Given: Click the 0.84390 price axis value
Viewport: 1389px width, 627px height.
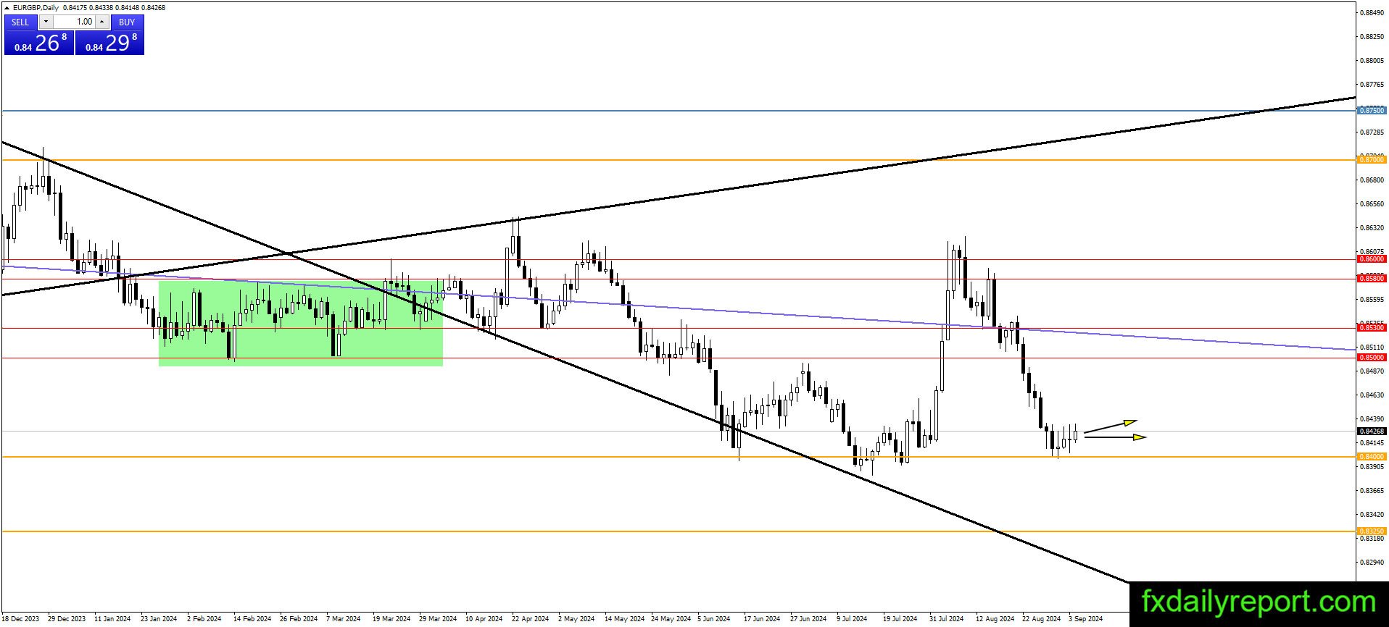Looking at the screenshot, I should coord(1372,419).
